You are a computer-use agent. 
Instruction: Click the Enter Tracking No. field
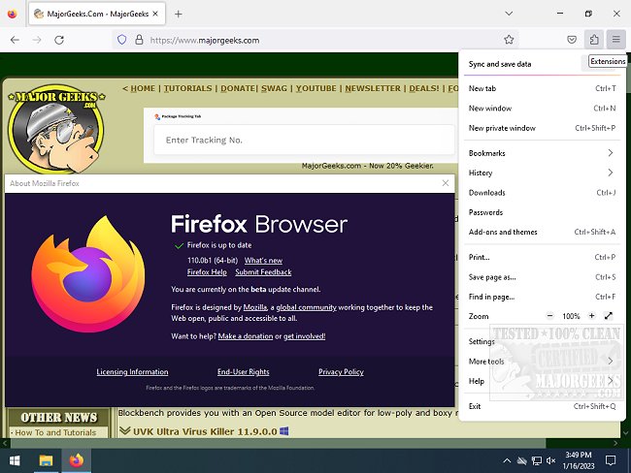tap(303, 141)
